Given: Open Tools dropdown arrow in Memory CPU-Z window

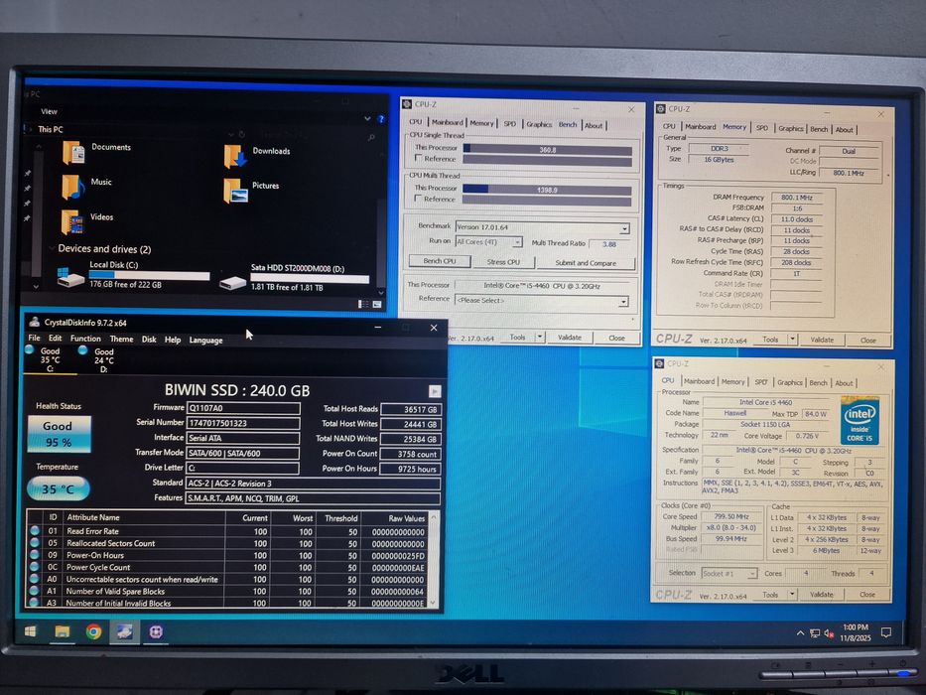Looking at the screenshot, I should (x=793, y=340).
